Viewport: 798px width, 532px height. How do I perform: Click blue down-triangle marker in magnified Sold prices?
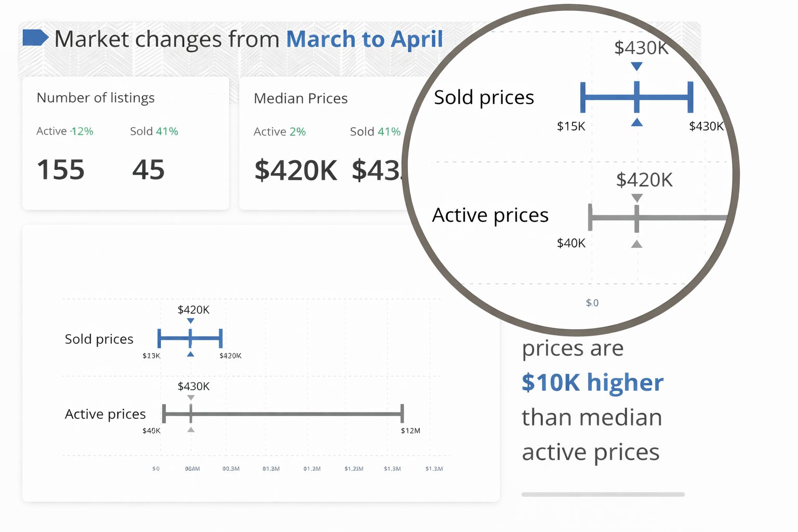636,66
